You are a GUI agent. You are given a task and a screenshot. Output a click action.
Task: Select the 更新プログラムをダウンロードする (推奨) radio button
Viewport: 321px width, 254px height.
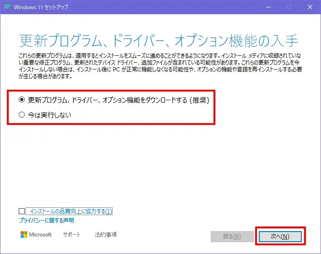pos(21,99)
